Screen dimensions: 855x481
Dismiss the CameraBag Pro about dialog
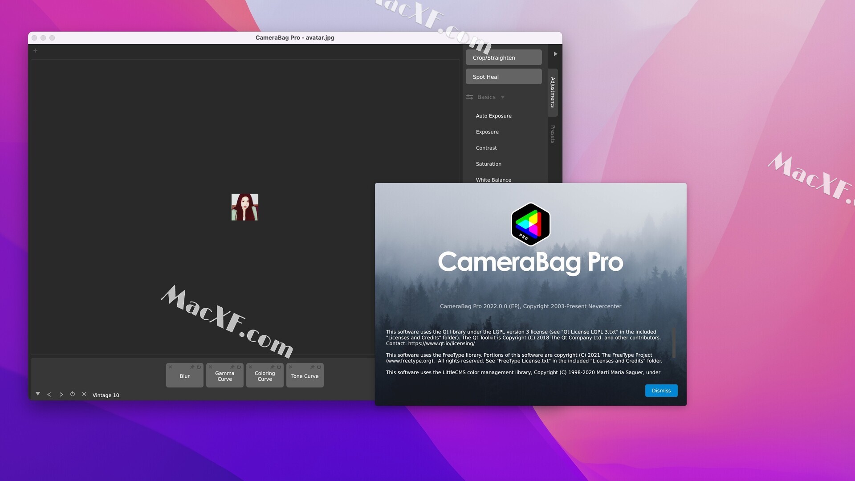661,391
